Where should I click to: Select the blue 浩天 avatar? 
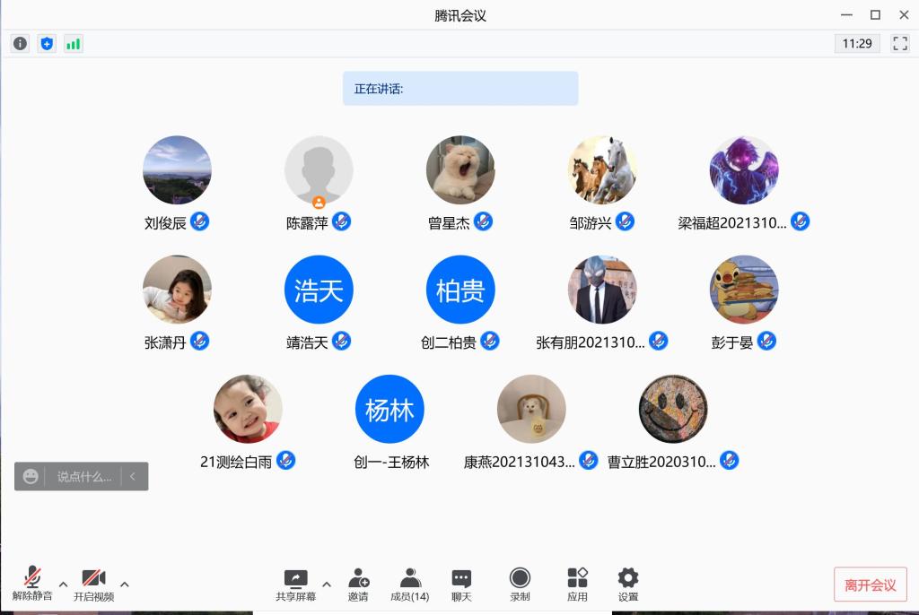tap(319, 290)
